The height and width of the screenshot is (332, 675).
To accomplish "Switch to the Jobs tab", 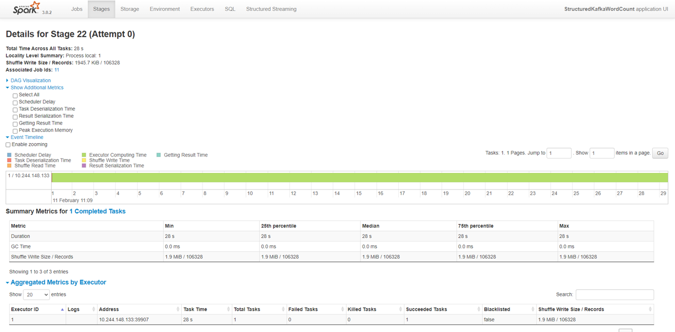I will 77,9.
